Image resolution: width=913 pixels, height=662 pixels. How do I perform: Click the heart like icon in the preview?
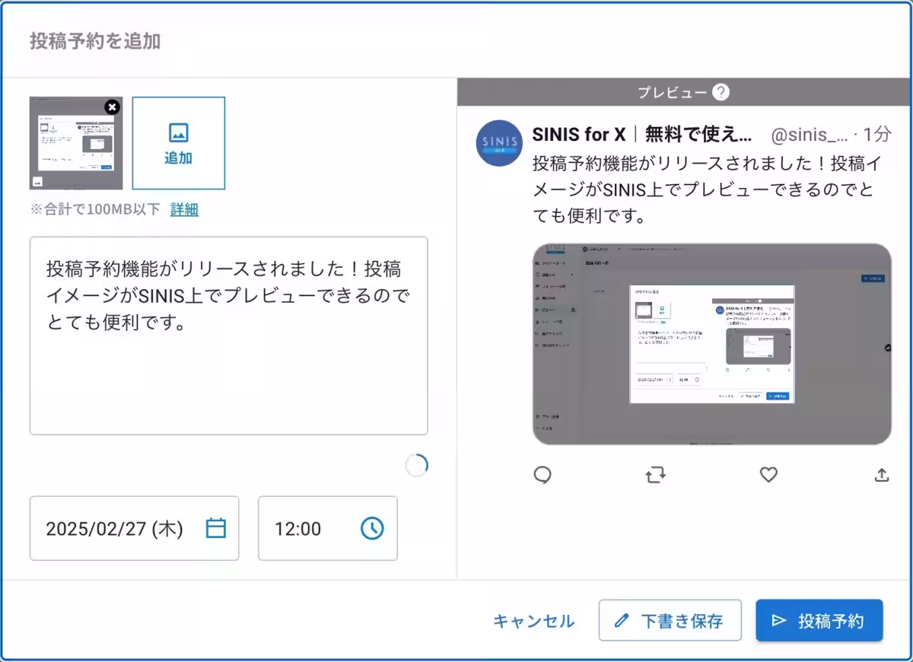point(768,475)
